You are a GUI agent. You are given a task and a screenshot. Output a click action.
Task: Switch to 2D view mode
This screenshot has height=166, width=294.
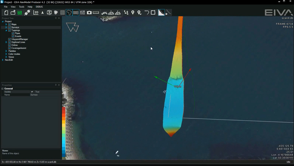tap(36, 12)
